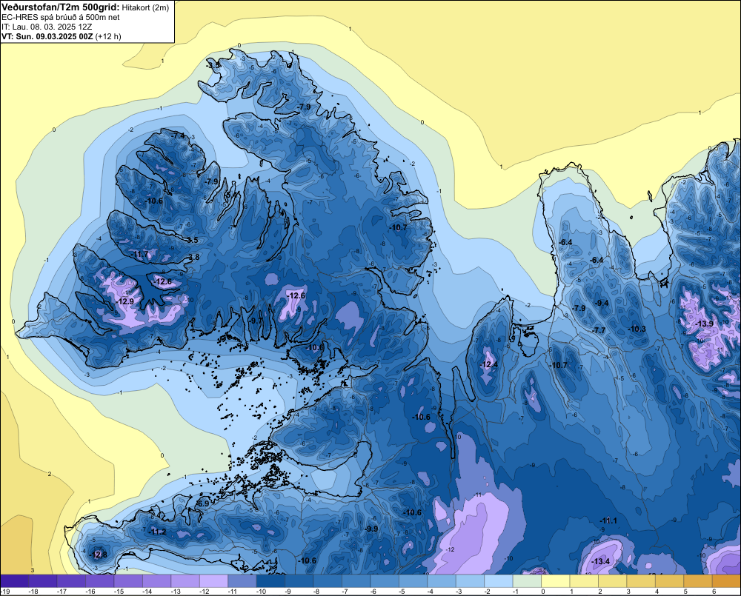Click the -13.4 temperature label
Screen dimensions: 741x596
[x=601, y=561]
